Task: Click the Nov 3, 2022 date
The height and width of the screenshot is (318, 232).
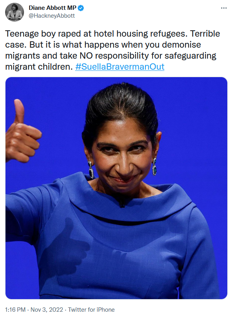Action: 47,310
